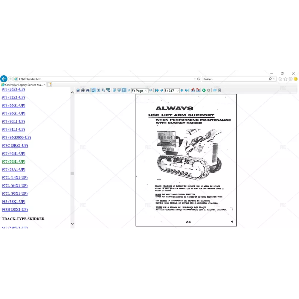Expand the address bar history dropdown
This screenshot has height=299, width=299.
(195, 79)
